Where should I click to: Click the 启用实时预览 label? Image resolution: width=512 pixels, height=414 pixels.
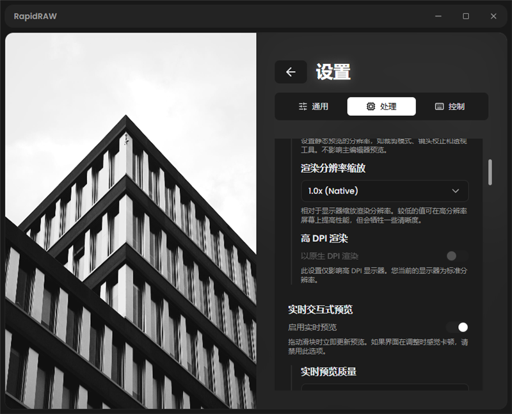pos(312,327)
